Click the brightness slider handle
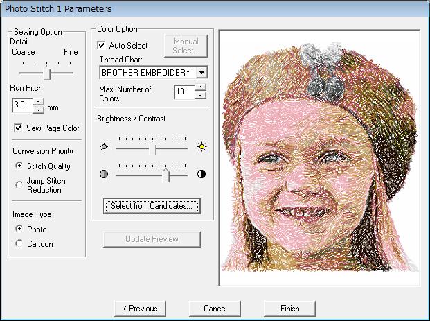 coord(153,149)
